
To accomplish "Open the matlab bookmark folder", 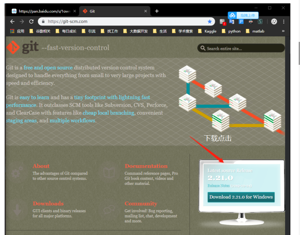I will 255,31.
